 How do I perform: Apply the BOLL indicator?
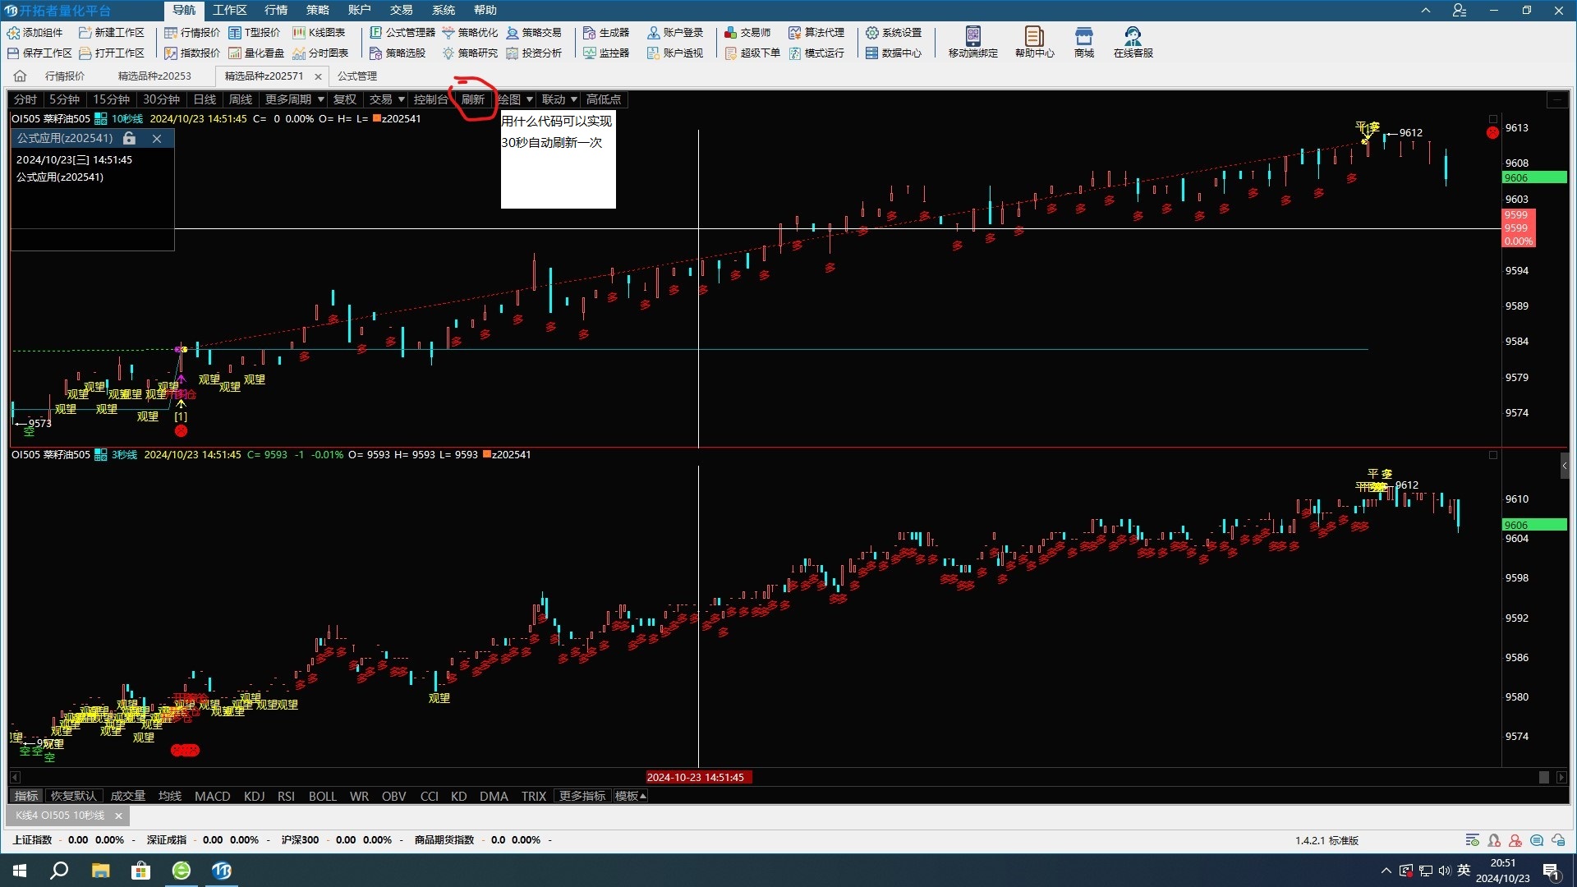click(323, 796)
